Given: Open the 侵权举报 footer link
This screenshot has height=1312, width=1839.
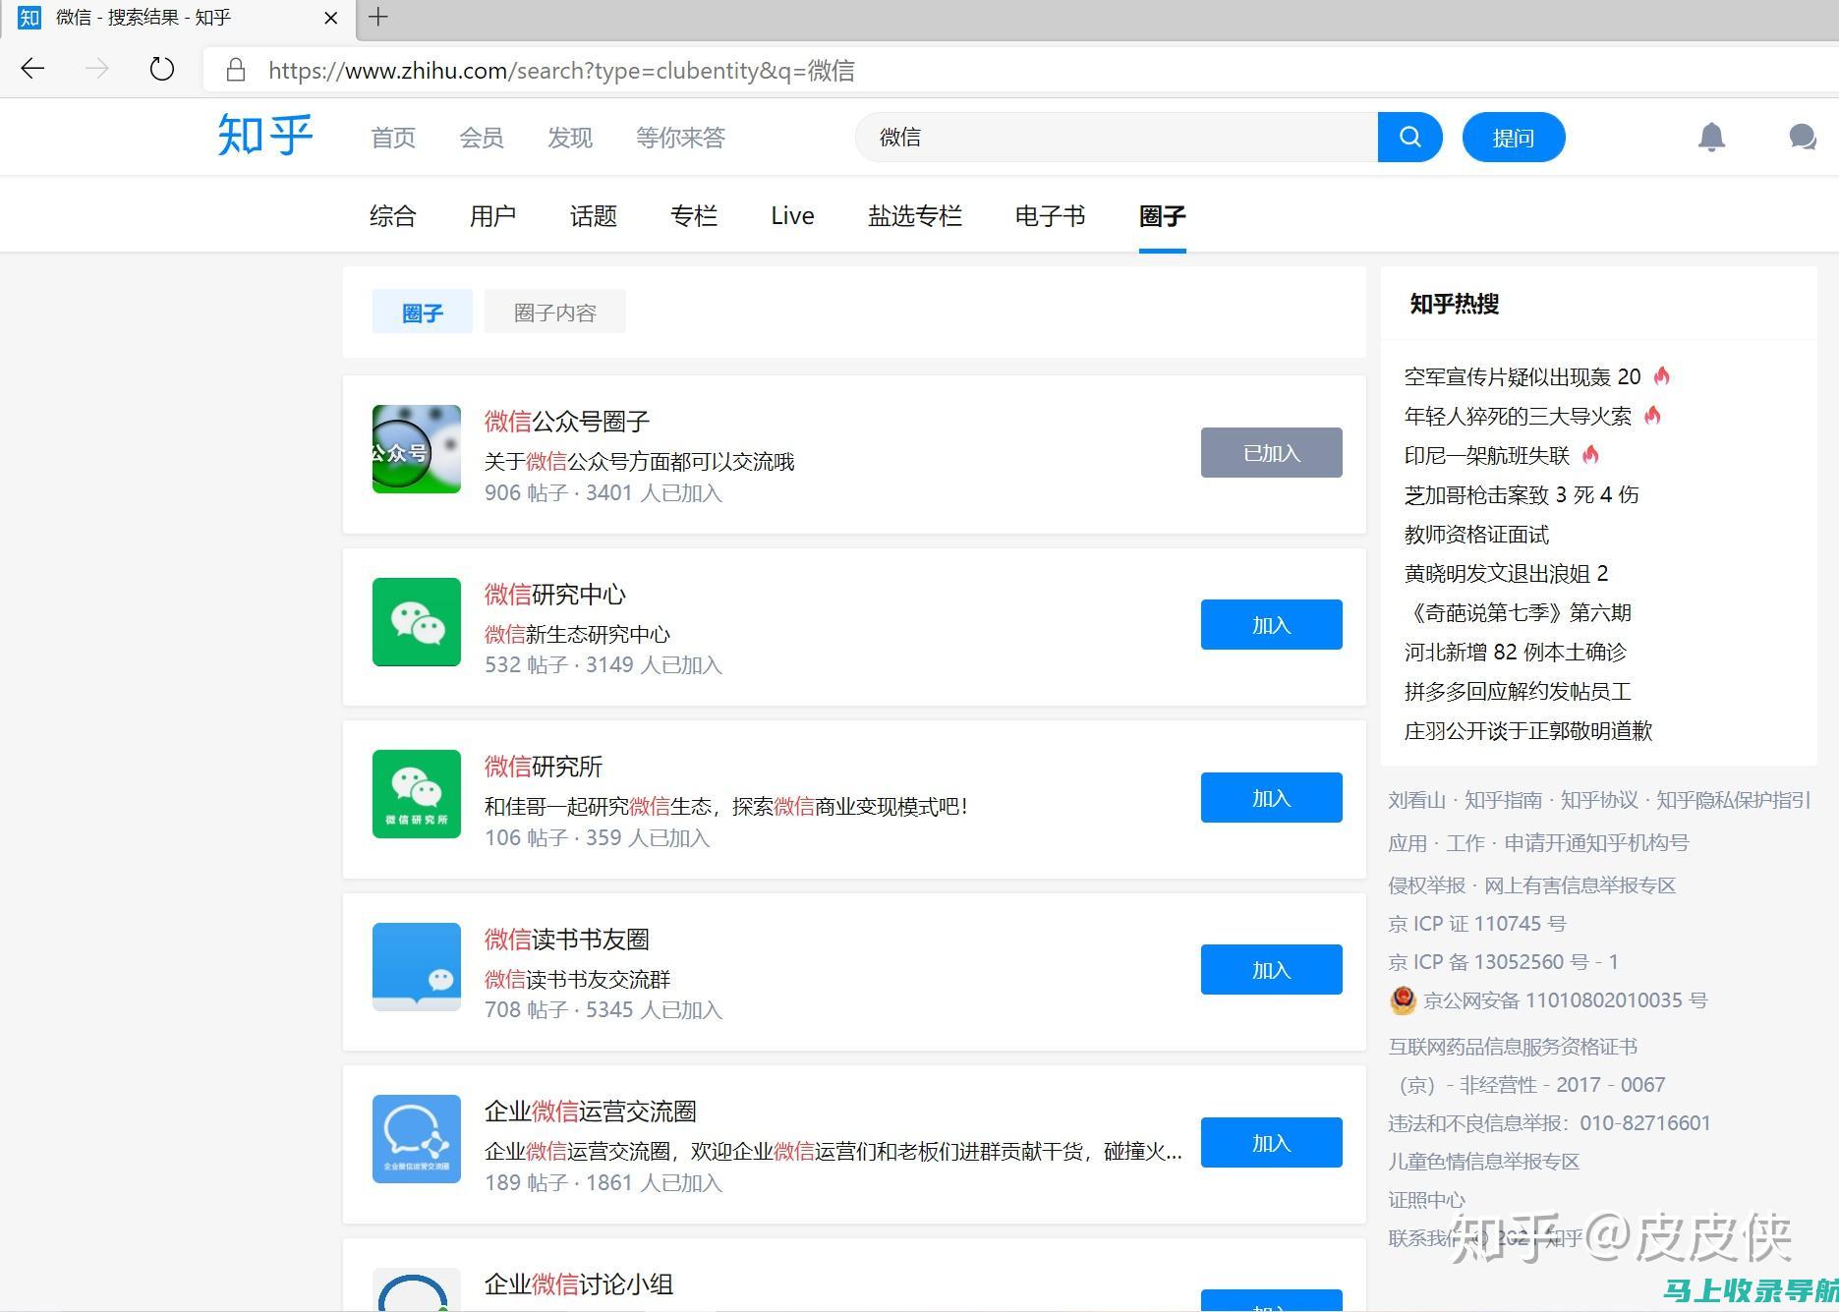Looking at the screenshot, I should [x=1427, y=884].
